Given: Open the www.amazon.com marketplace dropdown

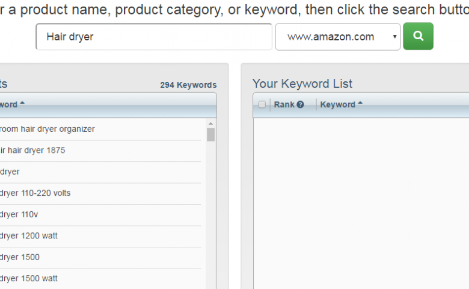Looking at the screenshot, I should (x=338, y=37).
